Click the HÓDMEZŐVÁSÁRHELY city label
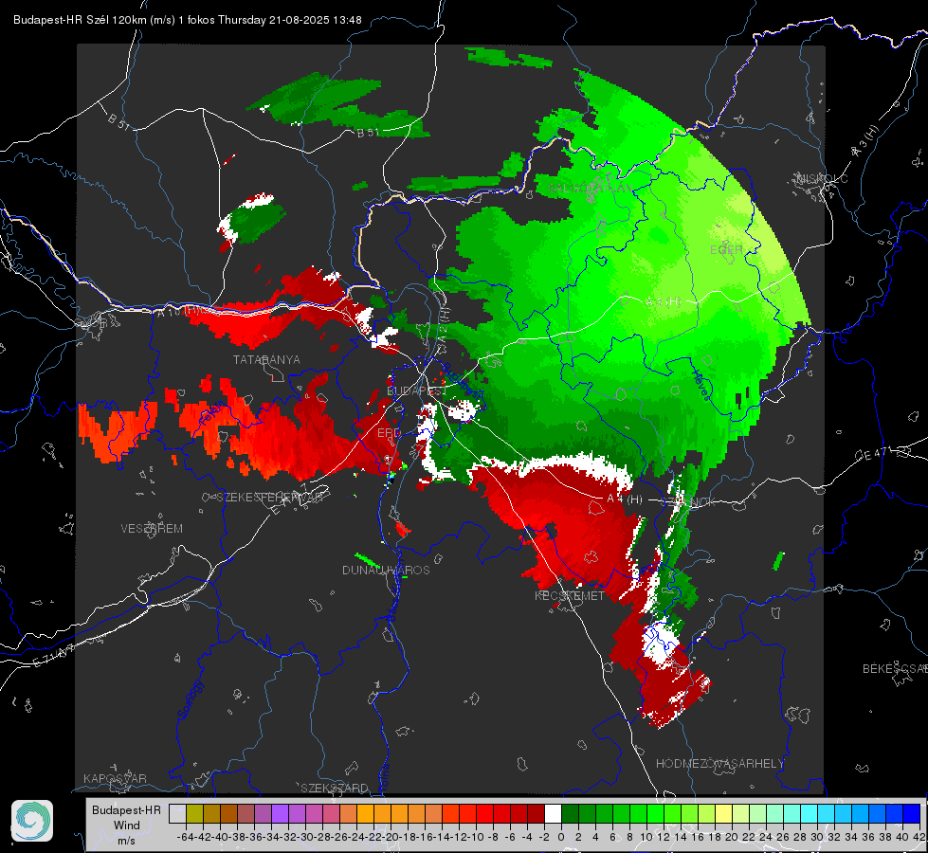Image resolution: width=928 pixels, height=853 pixels. pyautogui.click(x=719, y=764)
